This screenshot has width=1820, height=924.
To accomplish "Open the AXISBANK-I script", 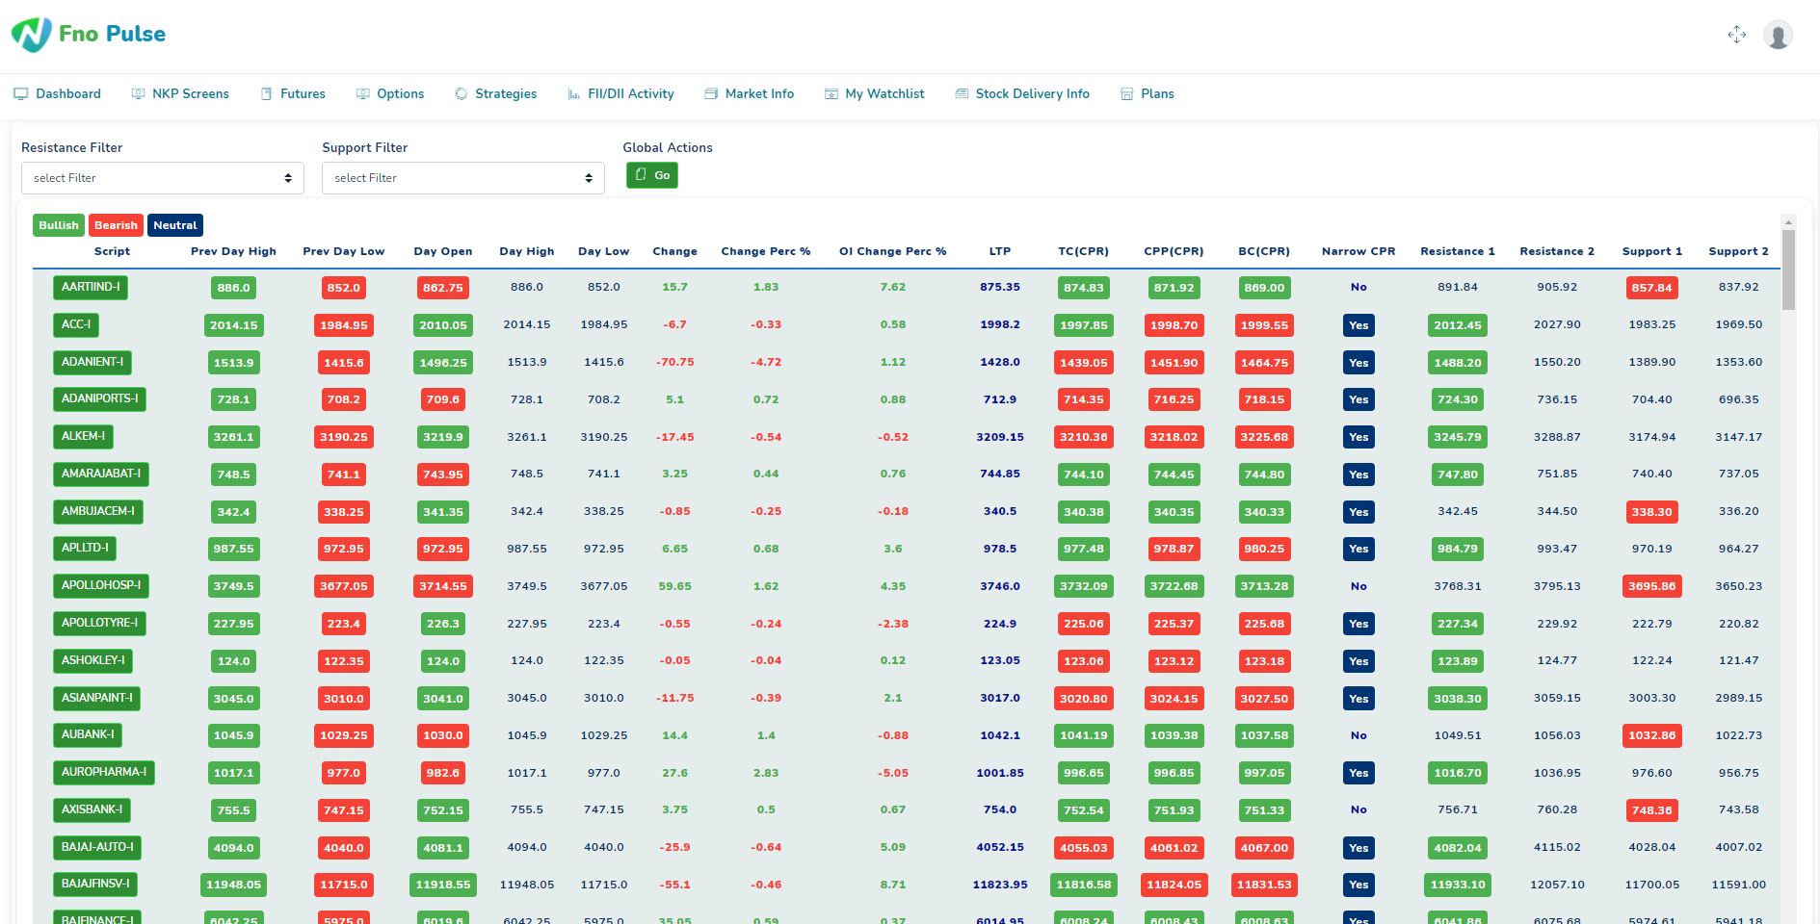I will (x=92, y=809).
